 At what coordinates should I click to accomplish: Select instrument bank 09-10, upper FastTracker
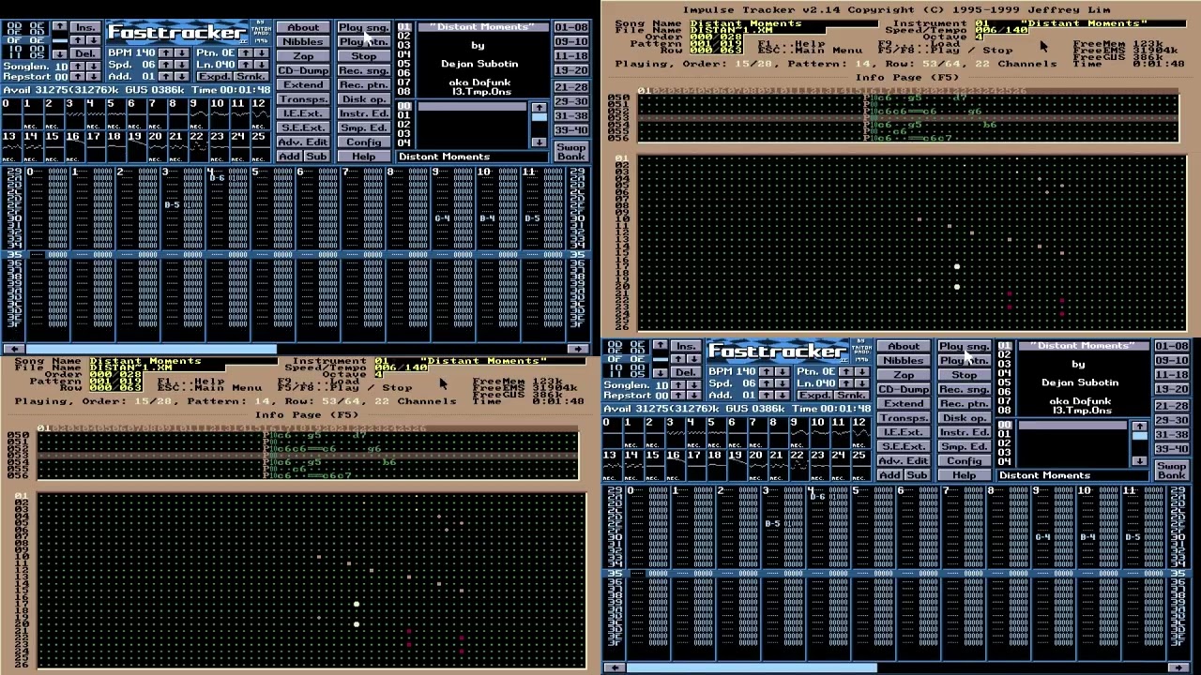(x=571, y=41)
